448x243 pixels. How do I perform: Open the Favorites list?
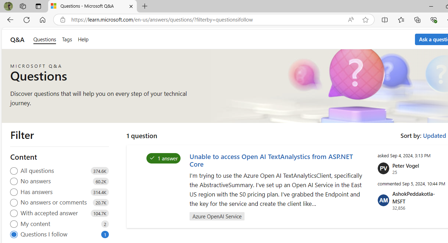click(x=401, y=20)
